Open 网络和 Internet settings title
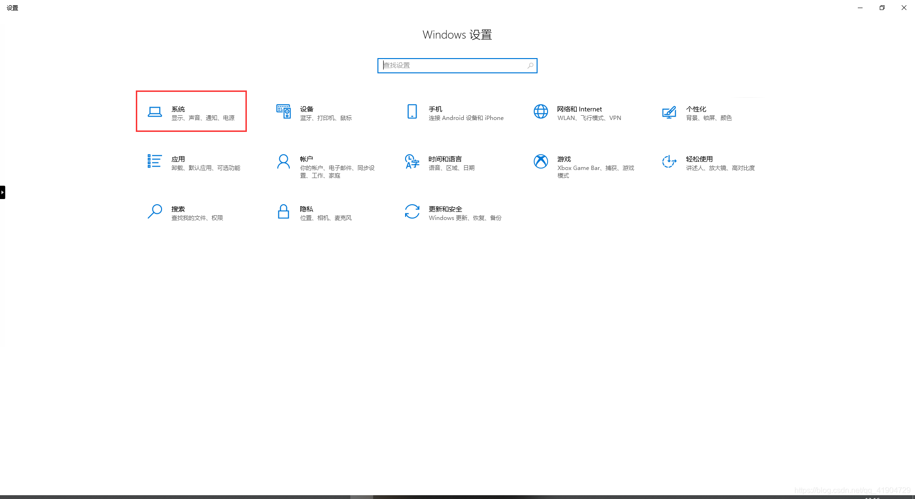Screen dimensions: 915x499 [579, 109]
